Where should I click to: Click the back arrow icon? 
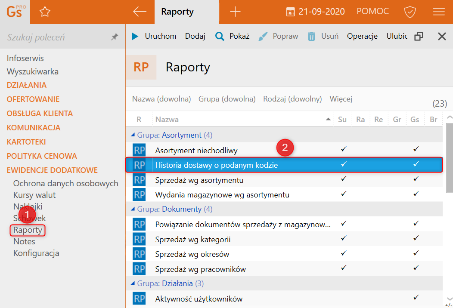coord(140,12)
